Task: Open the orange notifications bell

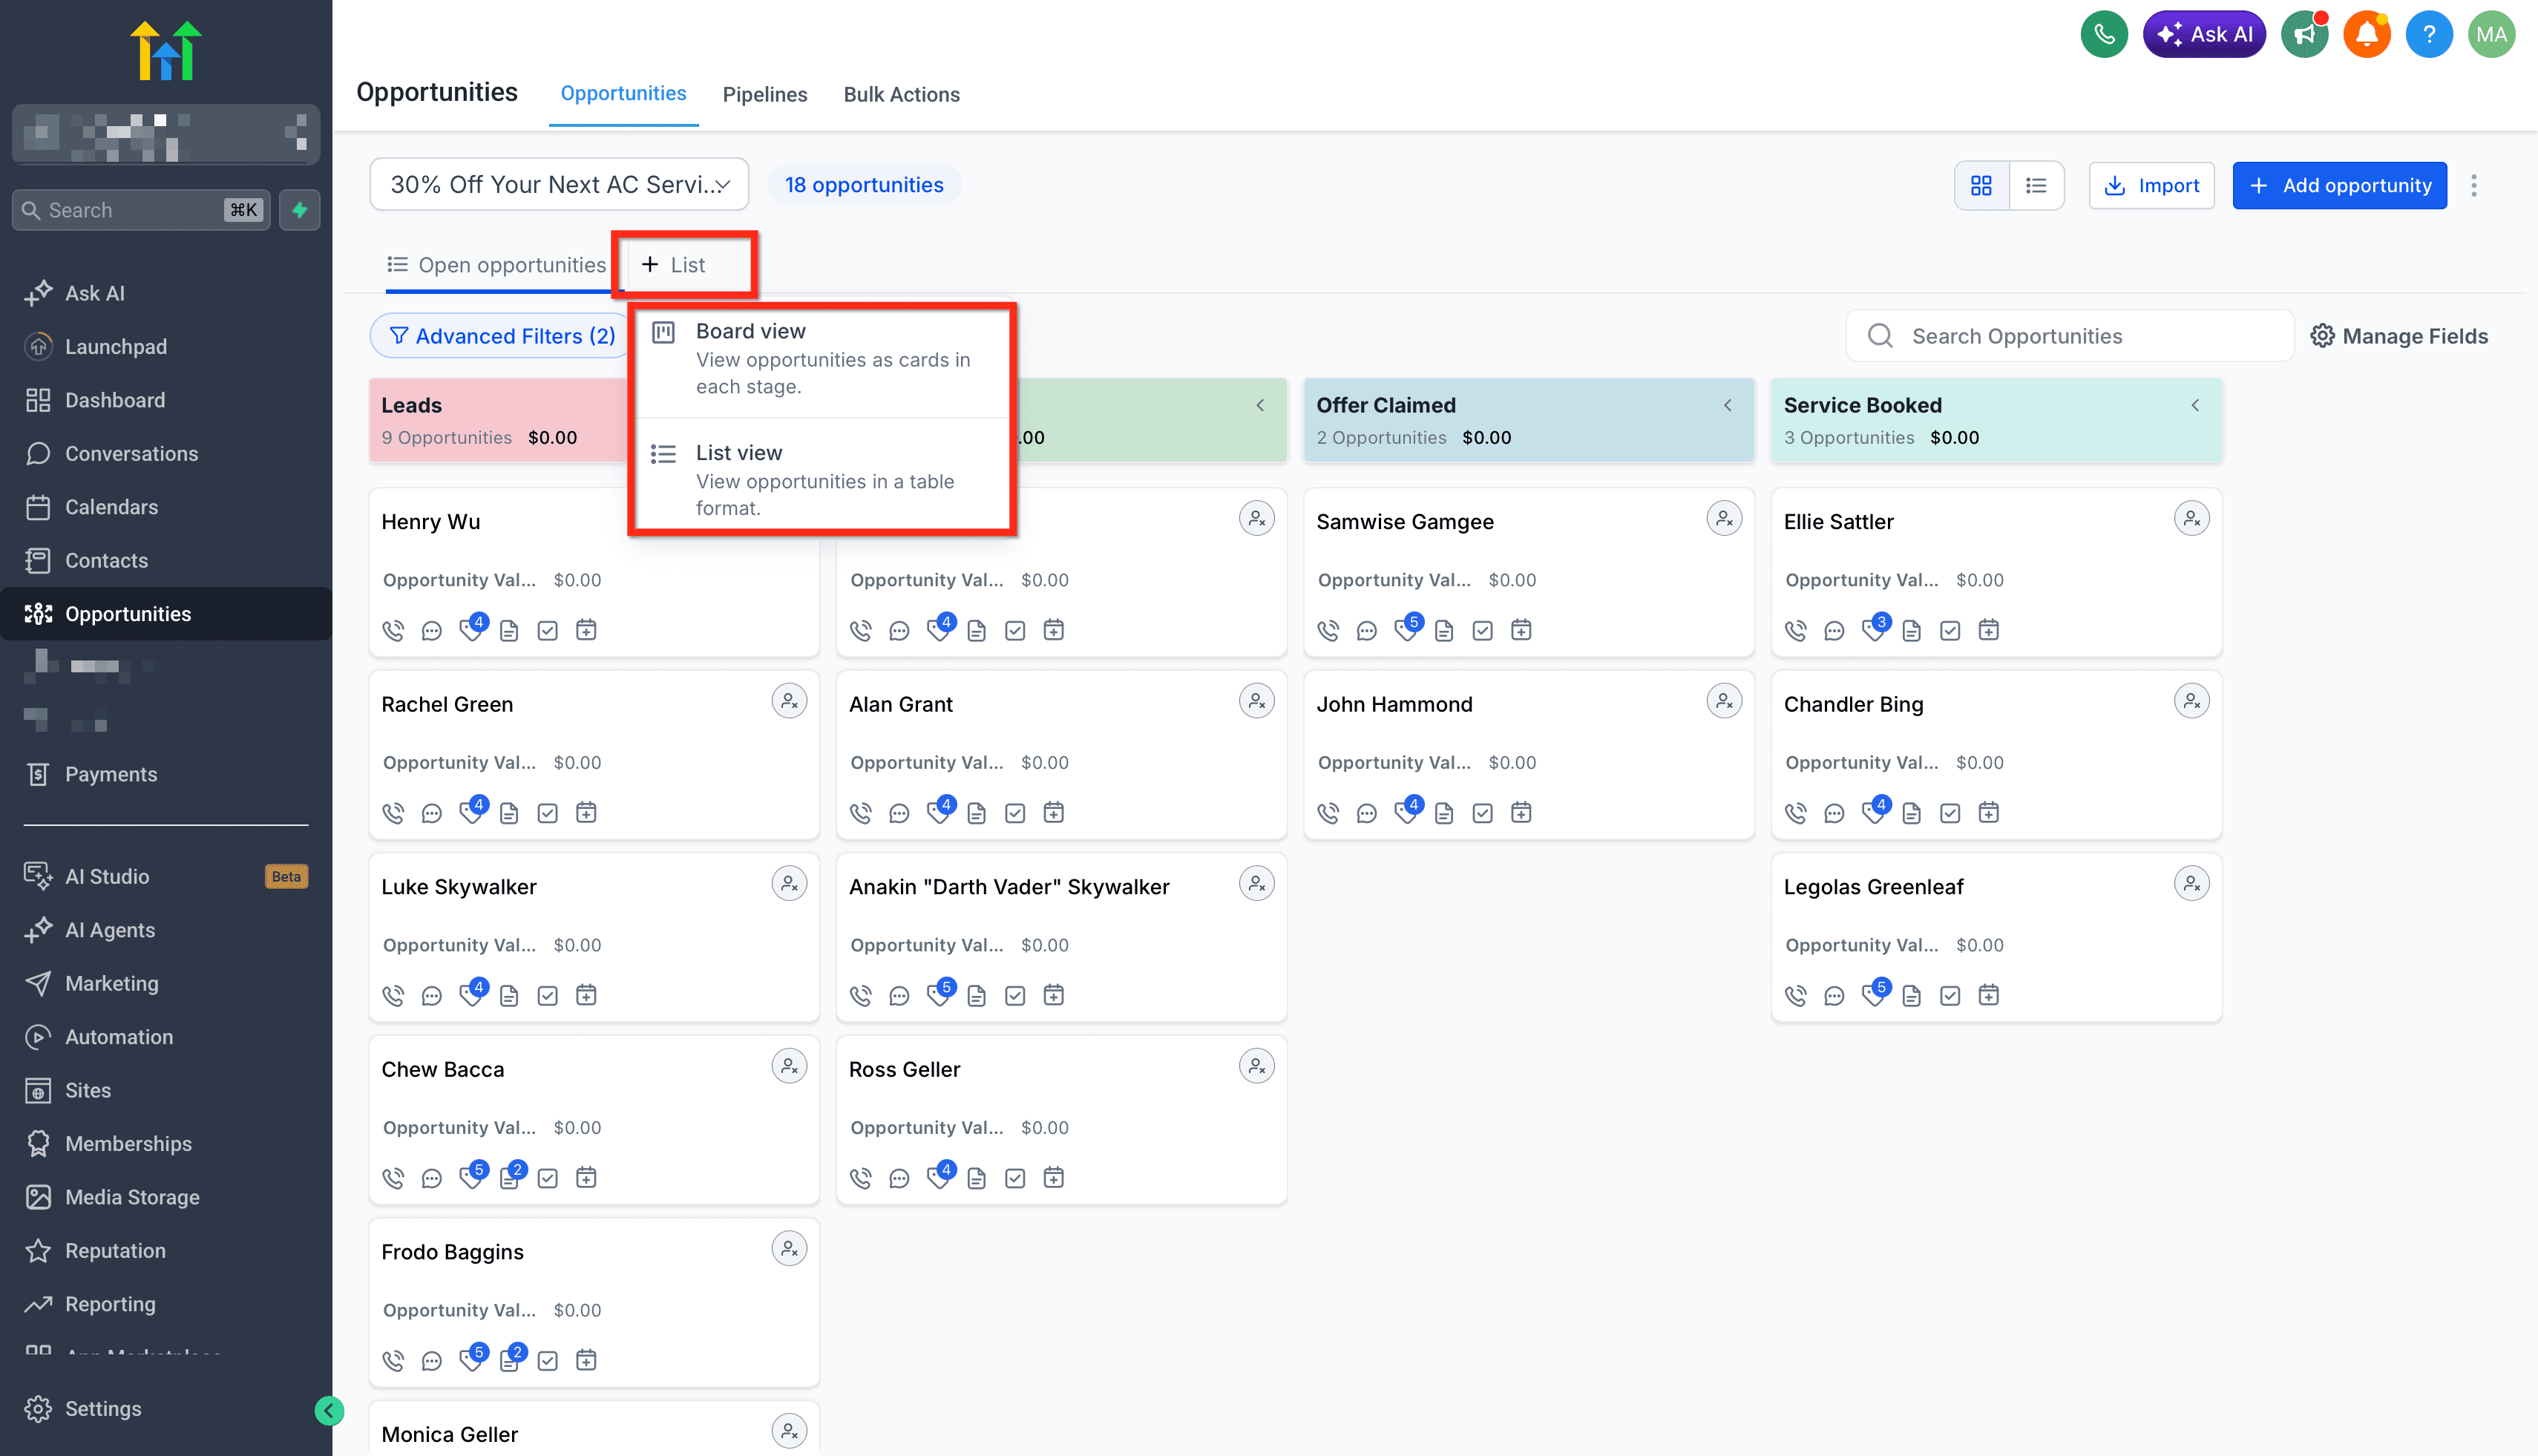Action: coord(2366,35)
